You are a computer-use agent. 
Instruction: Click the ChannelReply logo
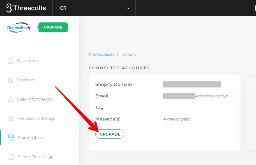[19, 27]
